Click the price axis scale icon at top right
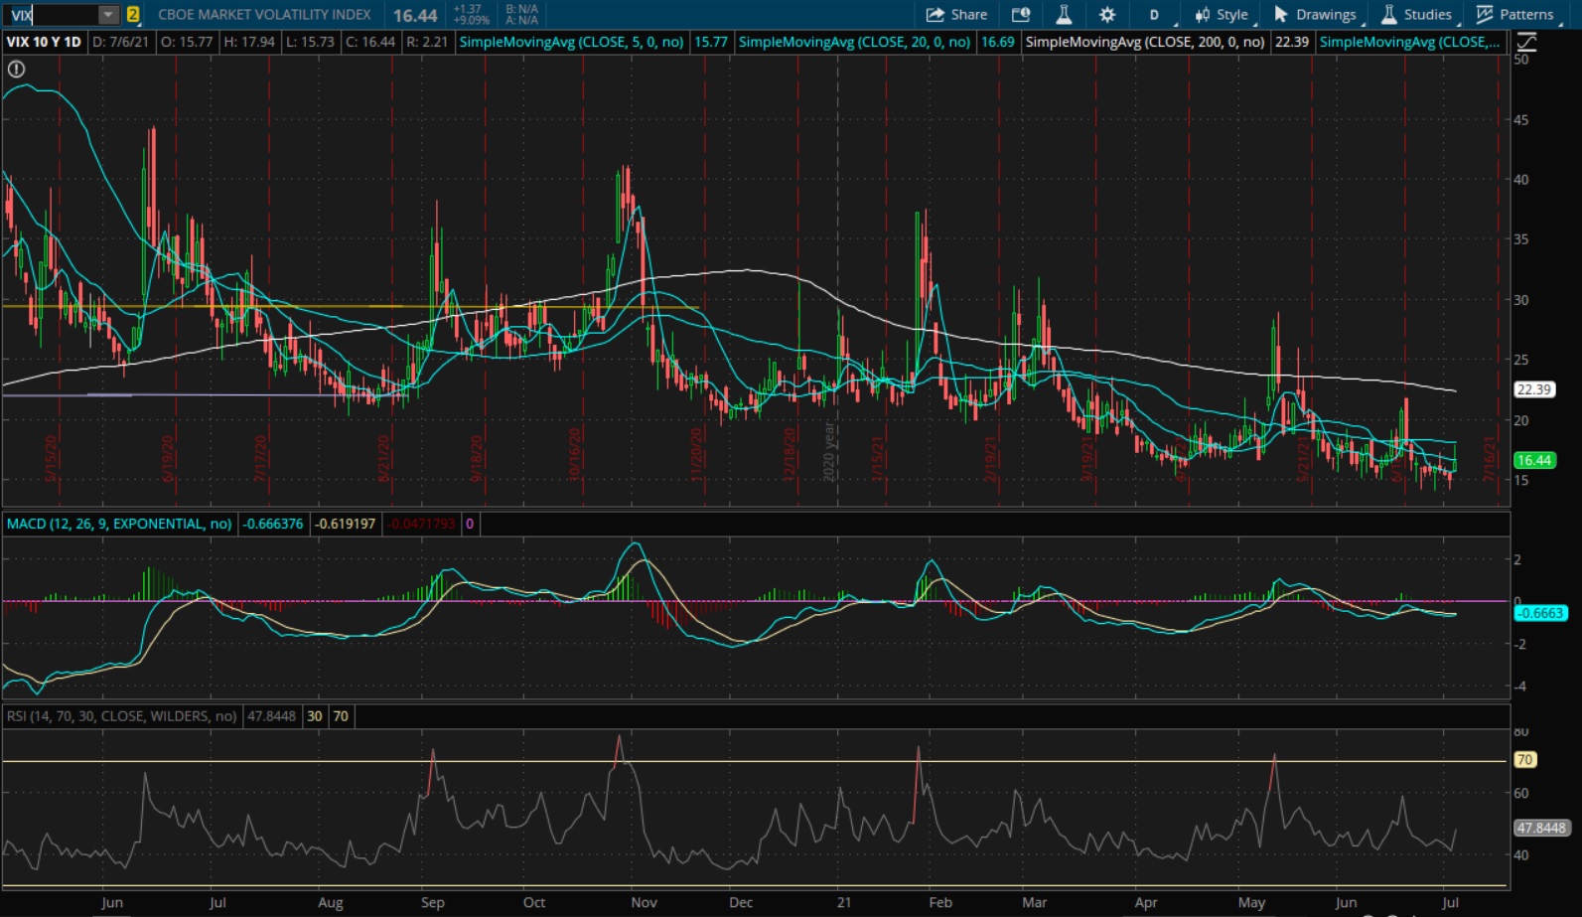Viewport: 1582px width, 917px height. click(x=1526, y=42)
